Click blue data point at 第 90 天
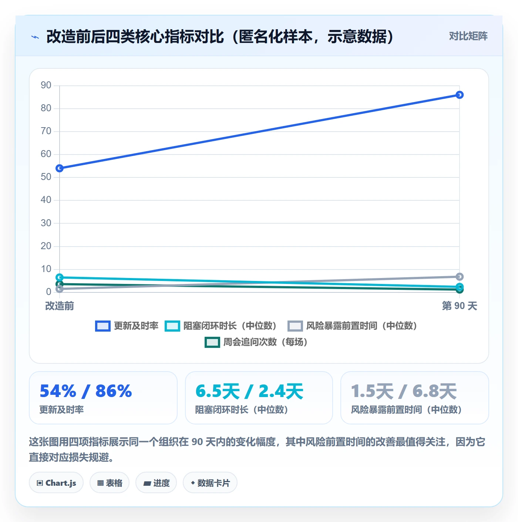 (x=460, y=95)
